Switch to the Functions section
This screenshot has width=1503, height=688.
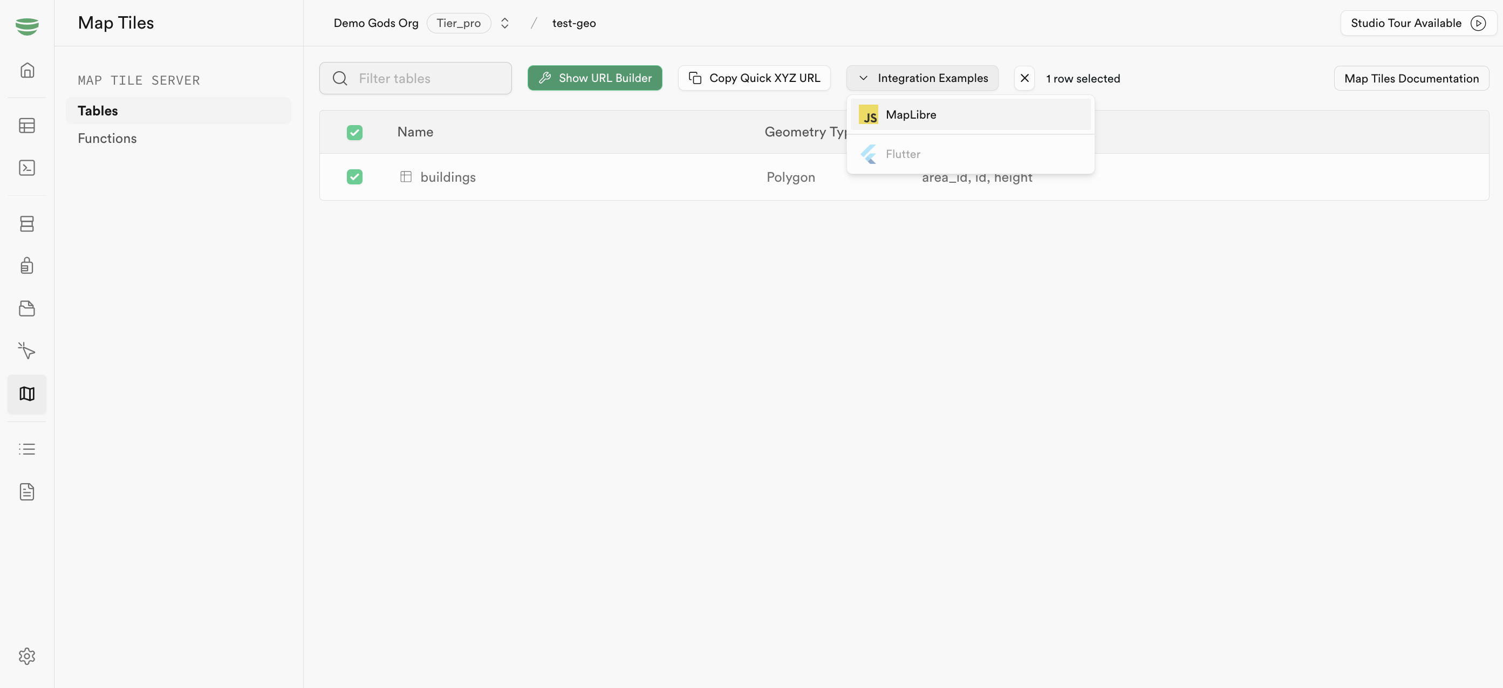[x=107, y=138]
